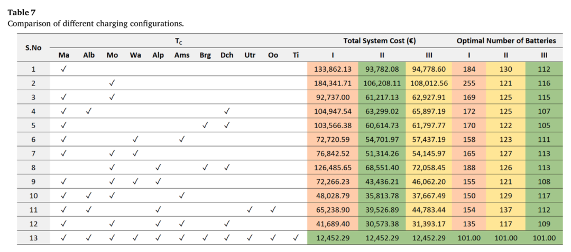Click the Brg column header

click(205, 55)
